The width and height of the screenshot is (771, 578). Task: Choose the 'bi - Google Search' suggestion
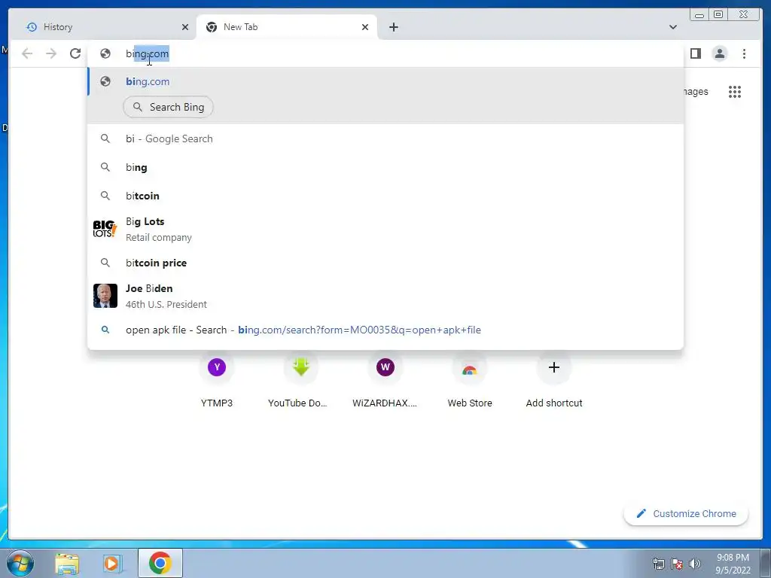point(385,138)
